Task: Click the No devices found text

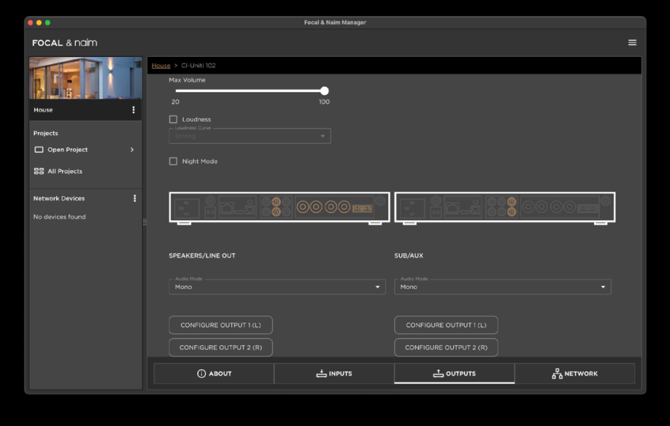Action: pos(60,217)
